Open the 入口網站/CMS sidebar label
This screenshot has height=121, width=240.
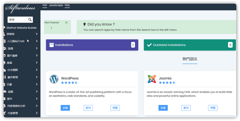click(16, 41)
